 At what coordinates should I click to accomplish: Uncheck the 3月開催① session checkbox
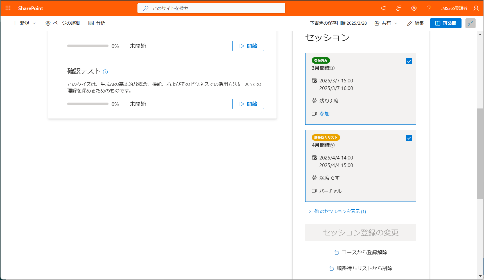coord(409,61)
